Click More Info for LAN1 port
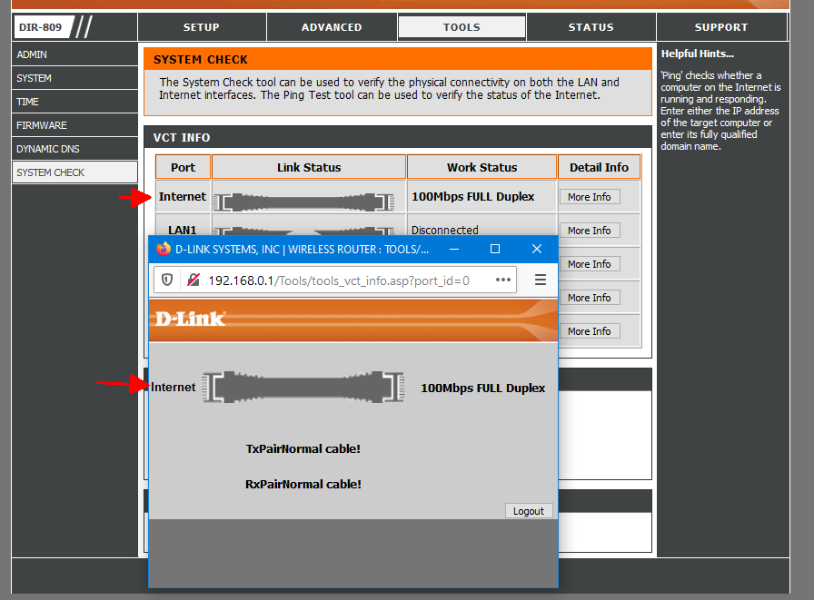This screenshot has height=600, width=814. [590, 231]
